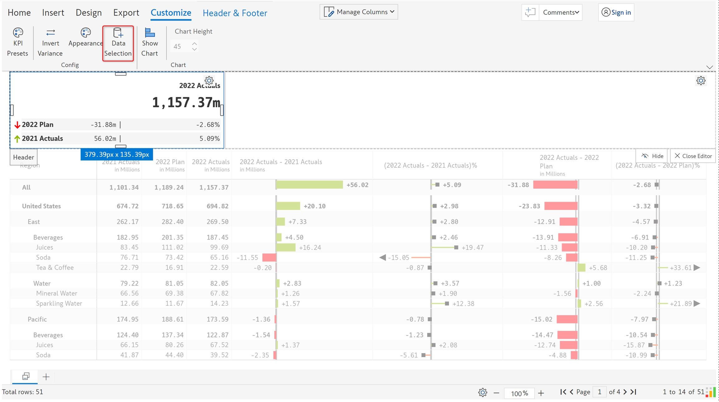Open Comments dropdown
The width and height of the screenshot is (719, 402).
[561, 12]
